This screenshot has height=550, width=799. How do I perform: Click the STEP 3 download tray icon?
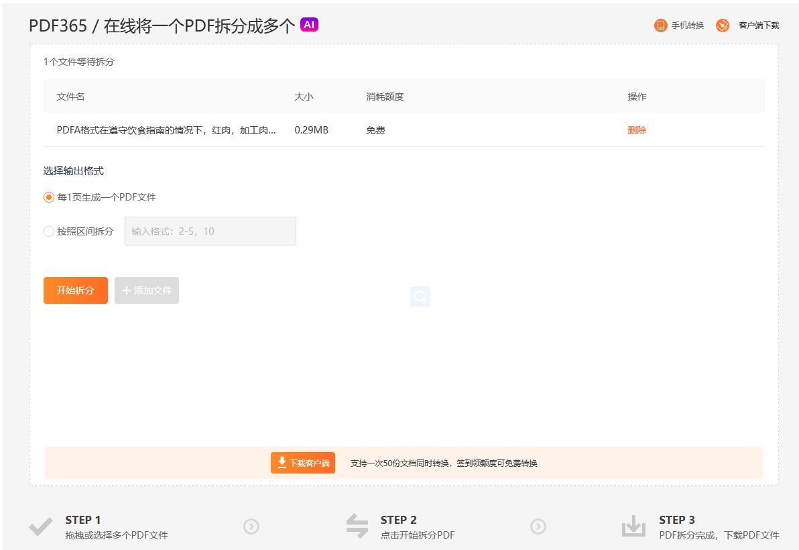[633, 526]
